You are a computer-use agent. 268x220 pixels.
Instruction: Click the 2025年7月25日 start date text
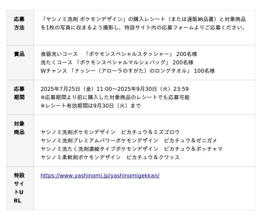click(60, 89)
